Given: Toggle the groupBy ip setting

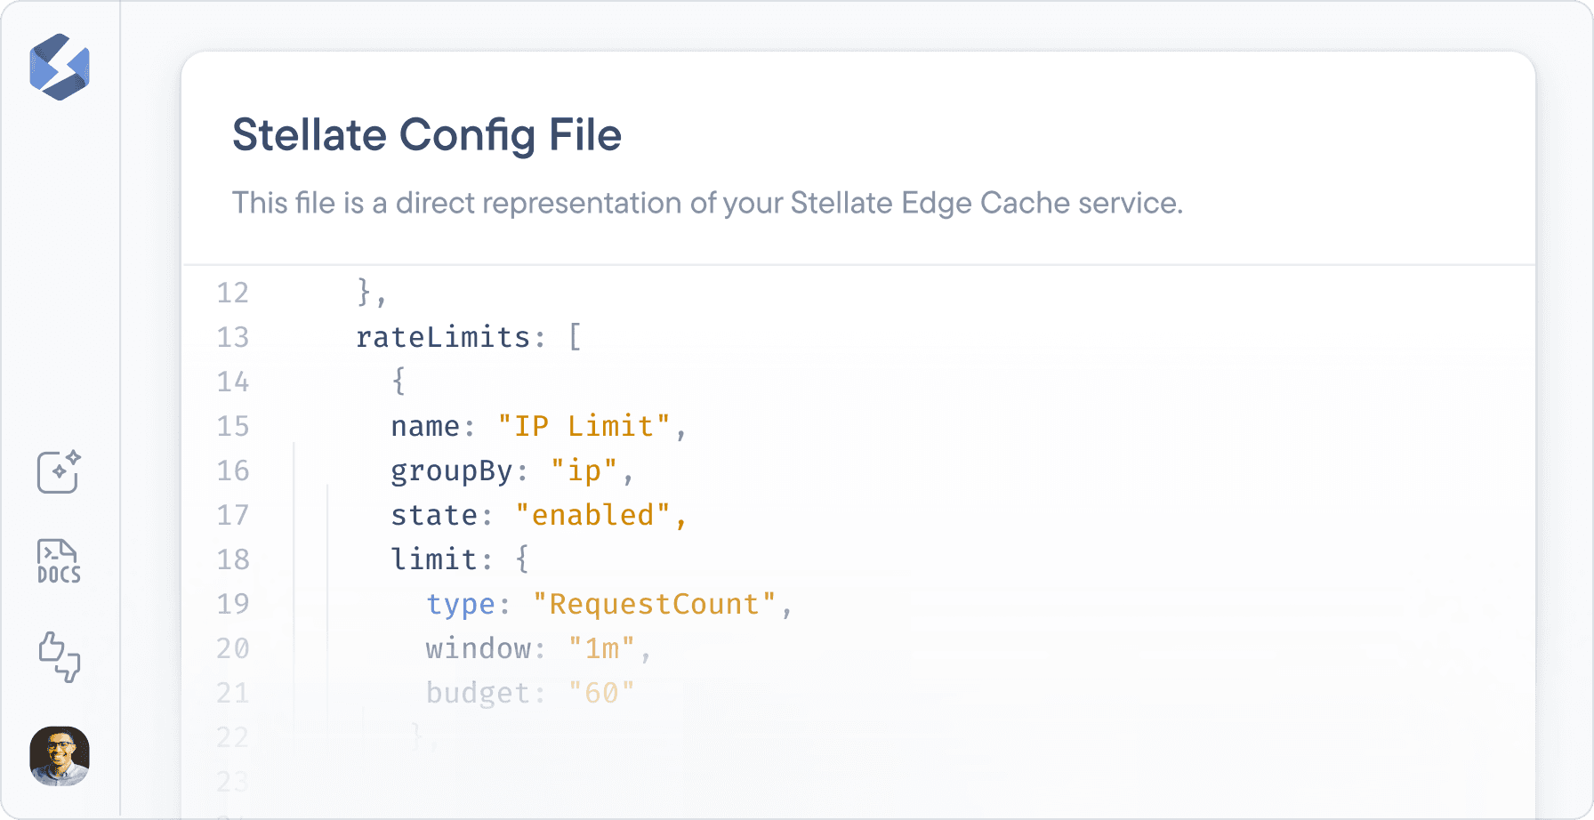Looking at the screenshot, I should coord(589,470).
